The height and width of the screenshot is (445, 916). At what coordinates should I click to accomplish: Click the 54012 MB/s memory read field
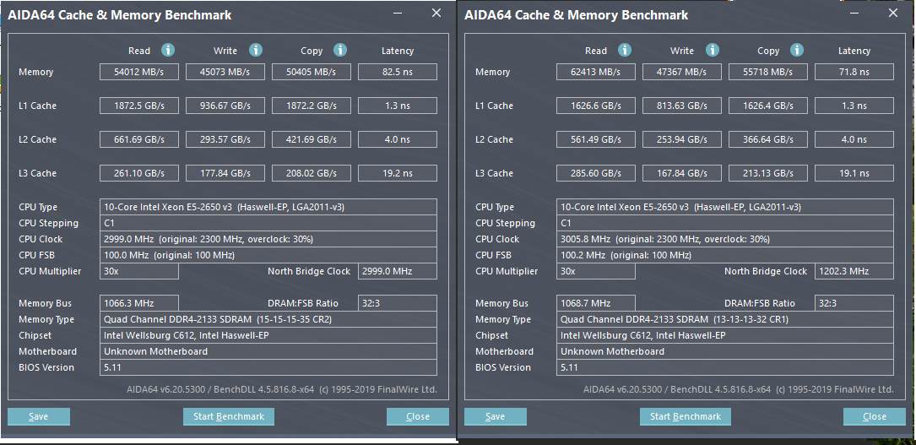point(139,72)
